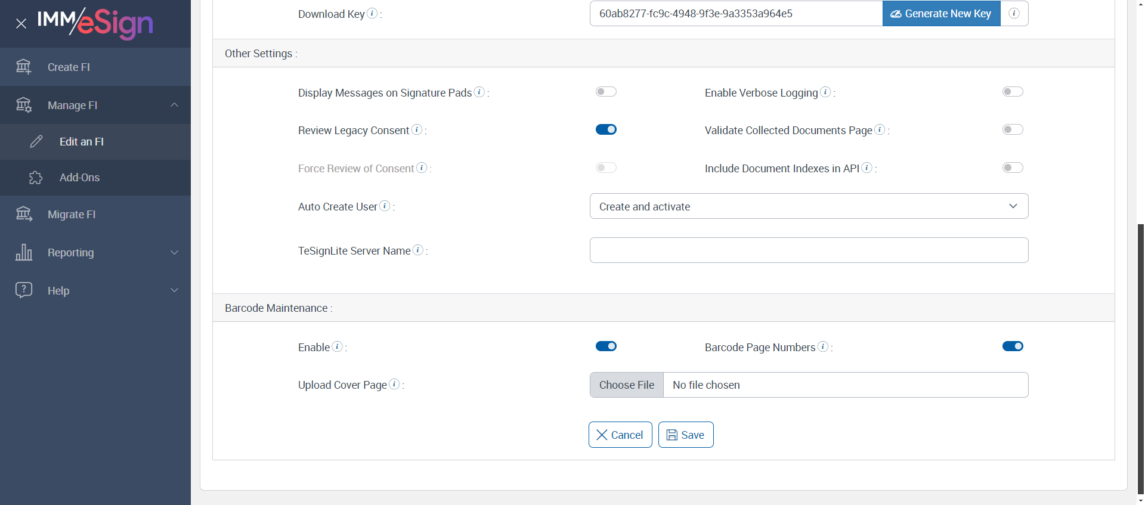
Task: Go to Migrate FI in sidebar
Action: (x=72, y=215)
